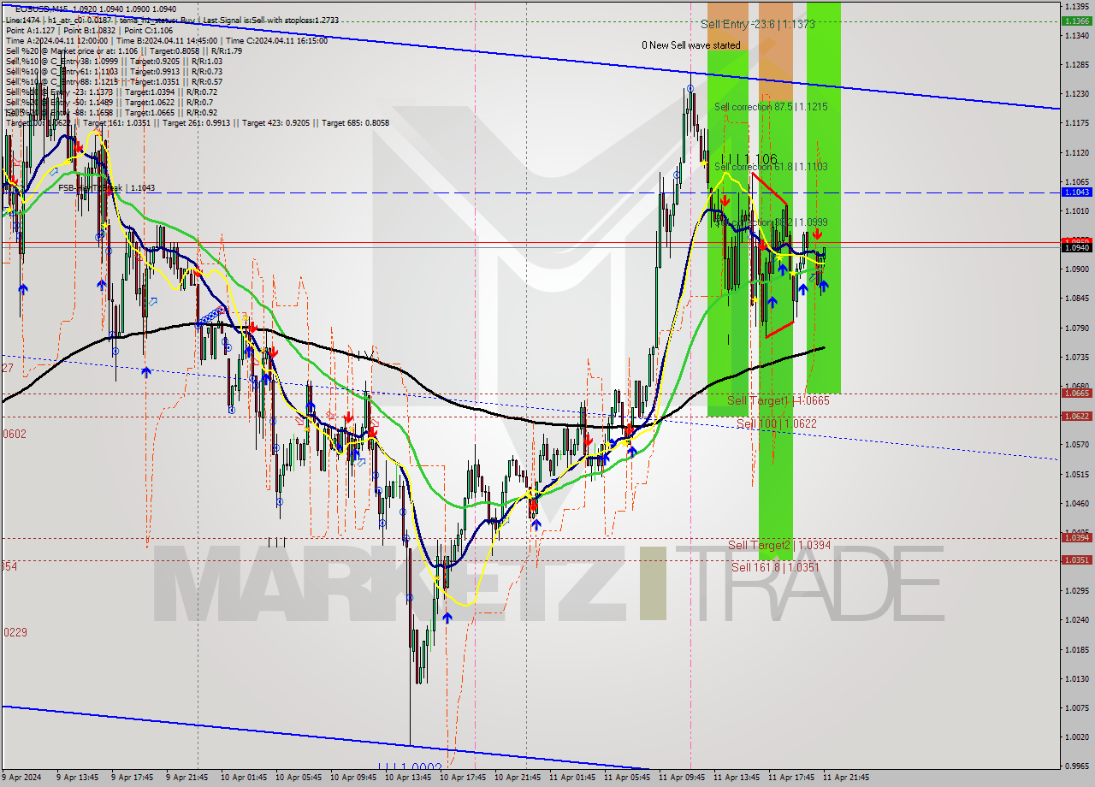Click the 1.0515 price scale value

[1076, 473]
